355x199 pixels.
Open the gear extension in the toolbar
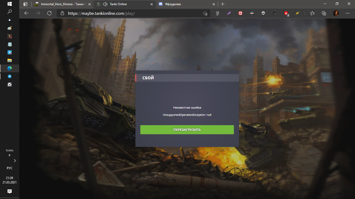[x=263, y=13]
